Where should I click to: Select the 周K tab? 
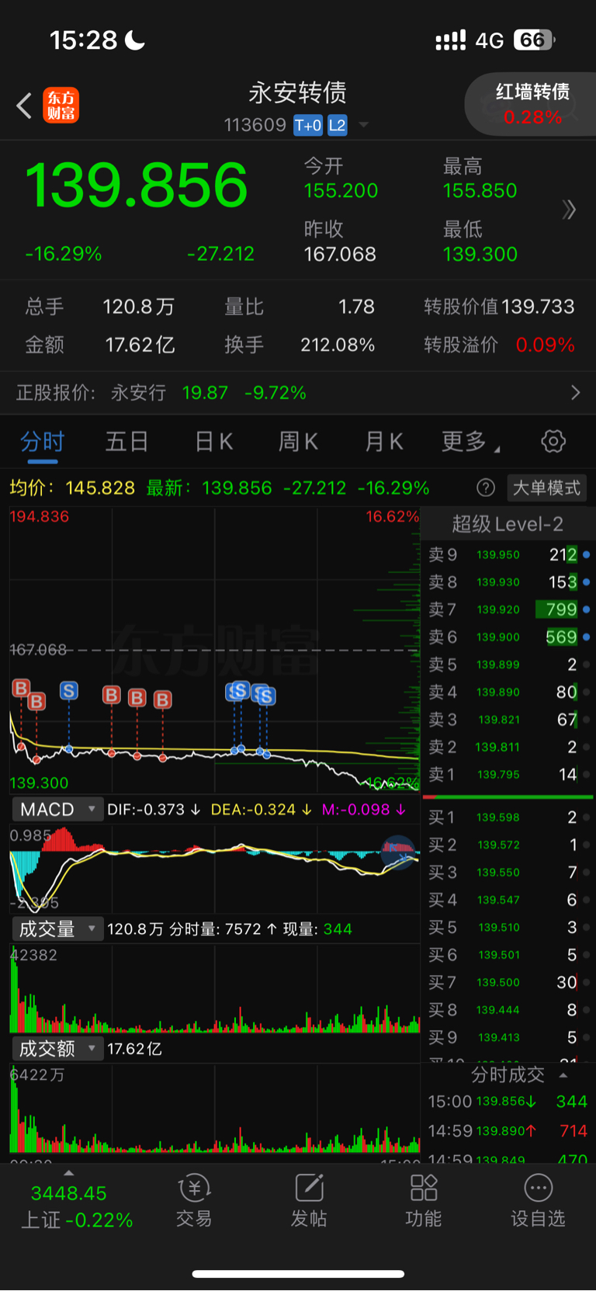(x=298, y=442)
